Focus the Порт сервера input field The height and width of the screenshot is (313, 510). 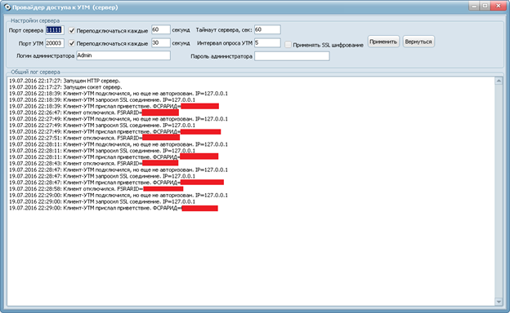coord(54,30)
